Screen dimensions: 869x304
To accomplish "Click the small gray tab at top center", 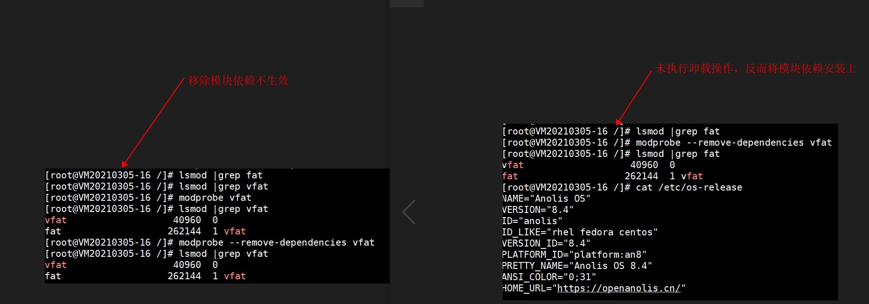I will 406,4.
